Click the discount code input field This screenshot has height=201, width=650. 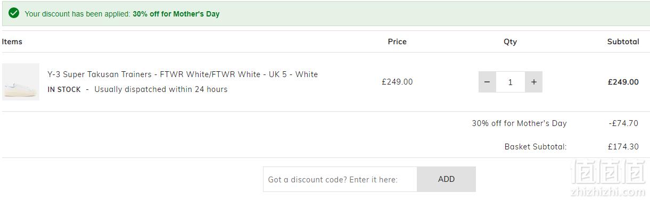coord(340,179)
